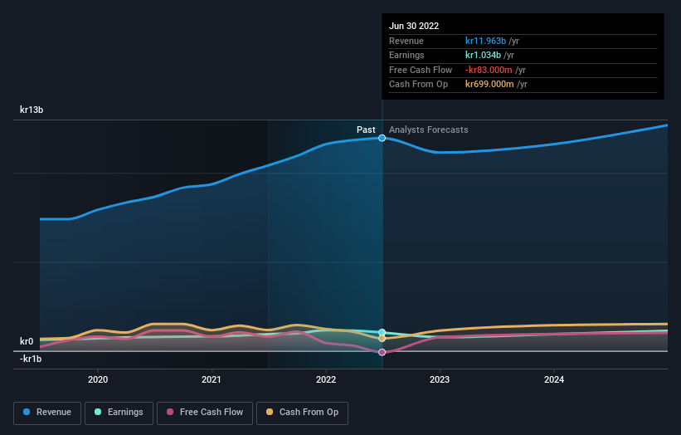The image size is (681, 435).
Task: Click the 2020 x-axis label
Action: coord(98,379)
